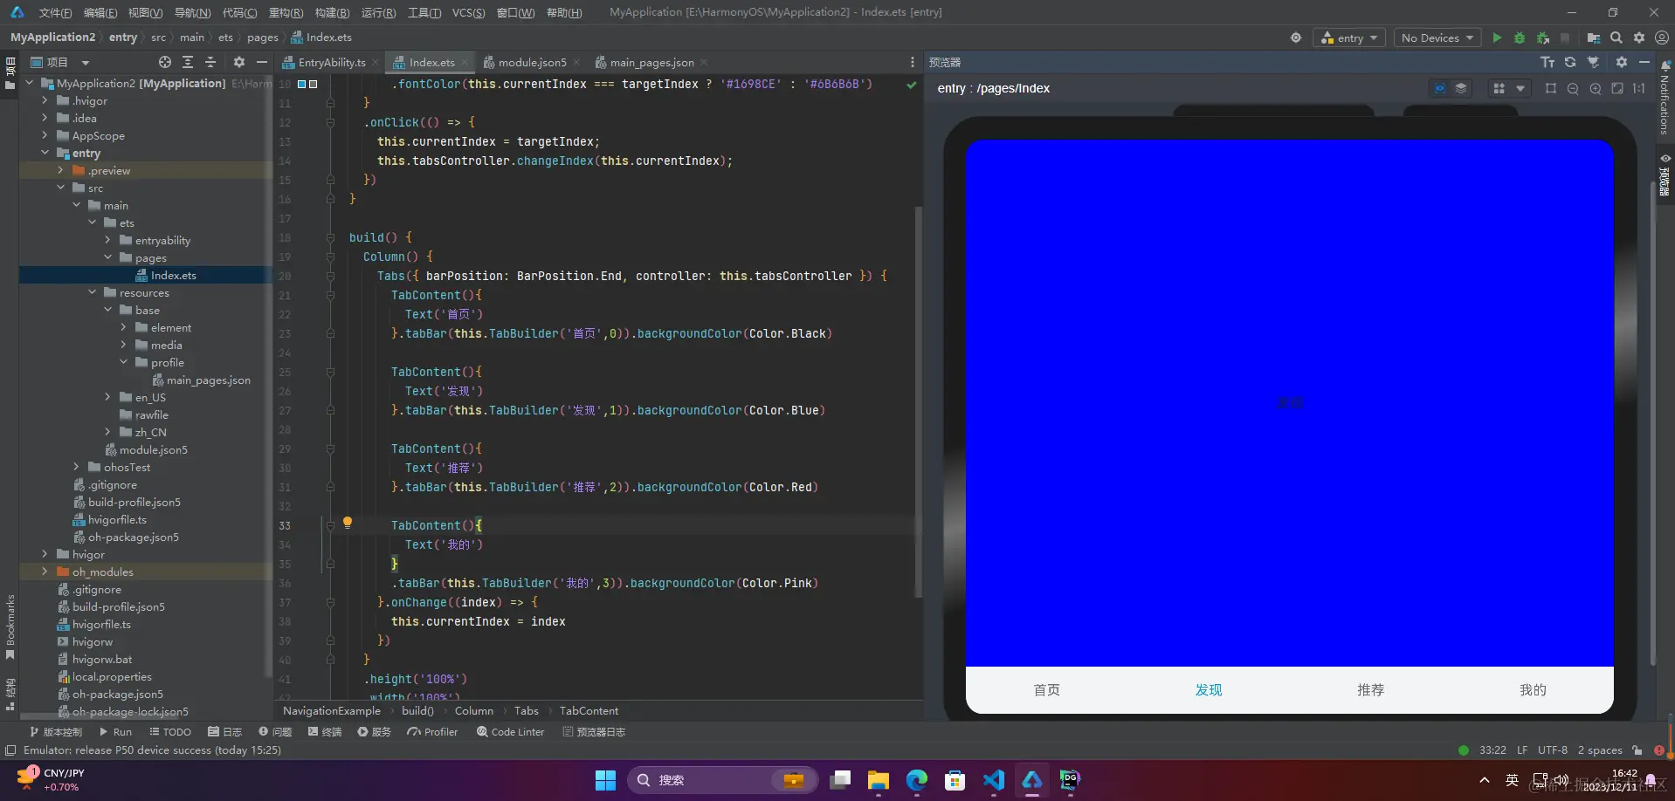Expand the oh_modules folder
This screenshot has height=801, width=1675.
(x=45, y=572)
